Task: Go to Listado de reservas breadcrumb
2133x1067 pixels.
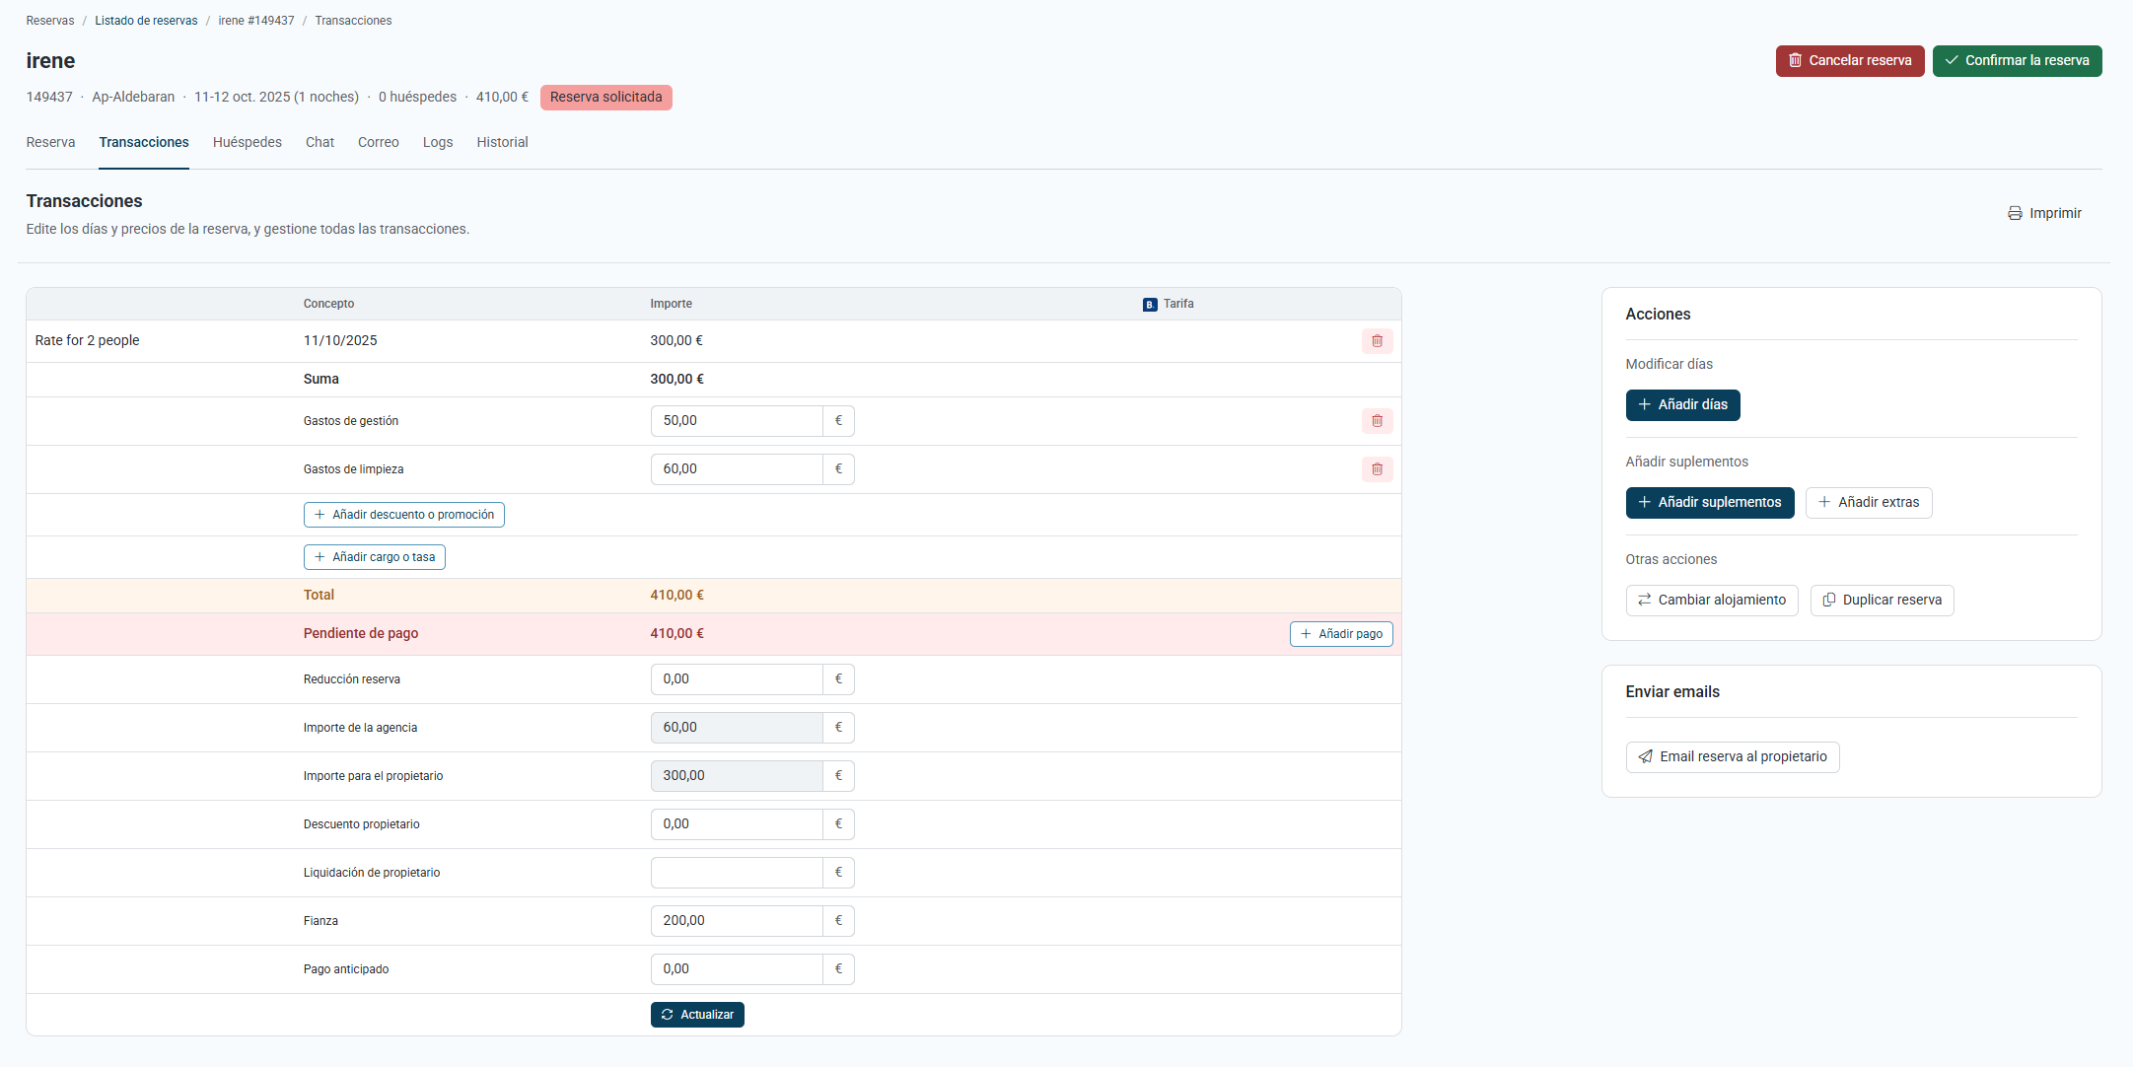Action: tap(146, 21)
